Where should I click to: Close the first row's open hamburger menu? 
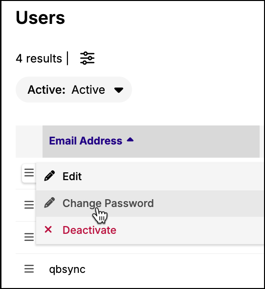coord(29,173)
